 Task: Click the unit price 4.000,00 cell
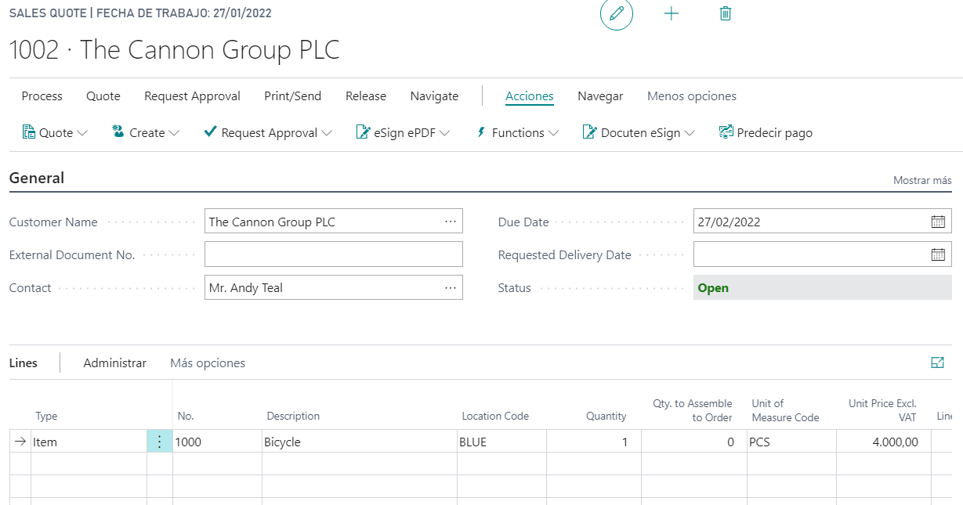883,442
